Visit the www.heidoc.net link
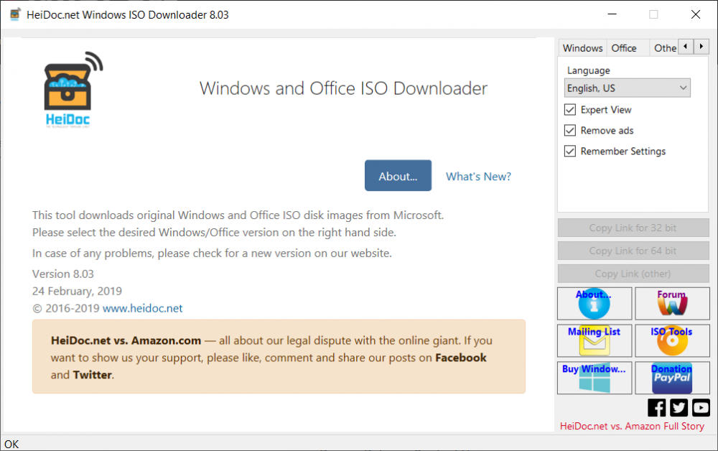718x451 pixels. [142, 309]
